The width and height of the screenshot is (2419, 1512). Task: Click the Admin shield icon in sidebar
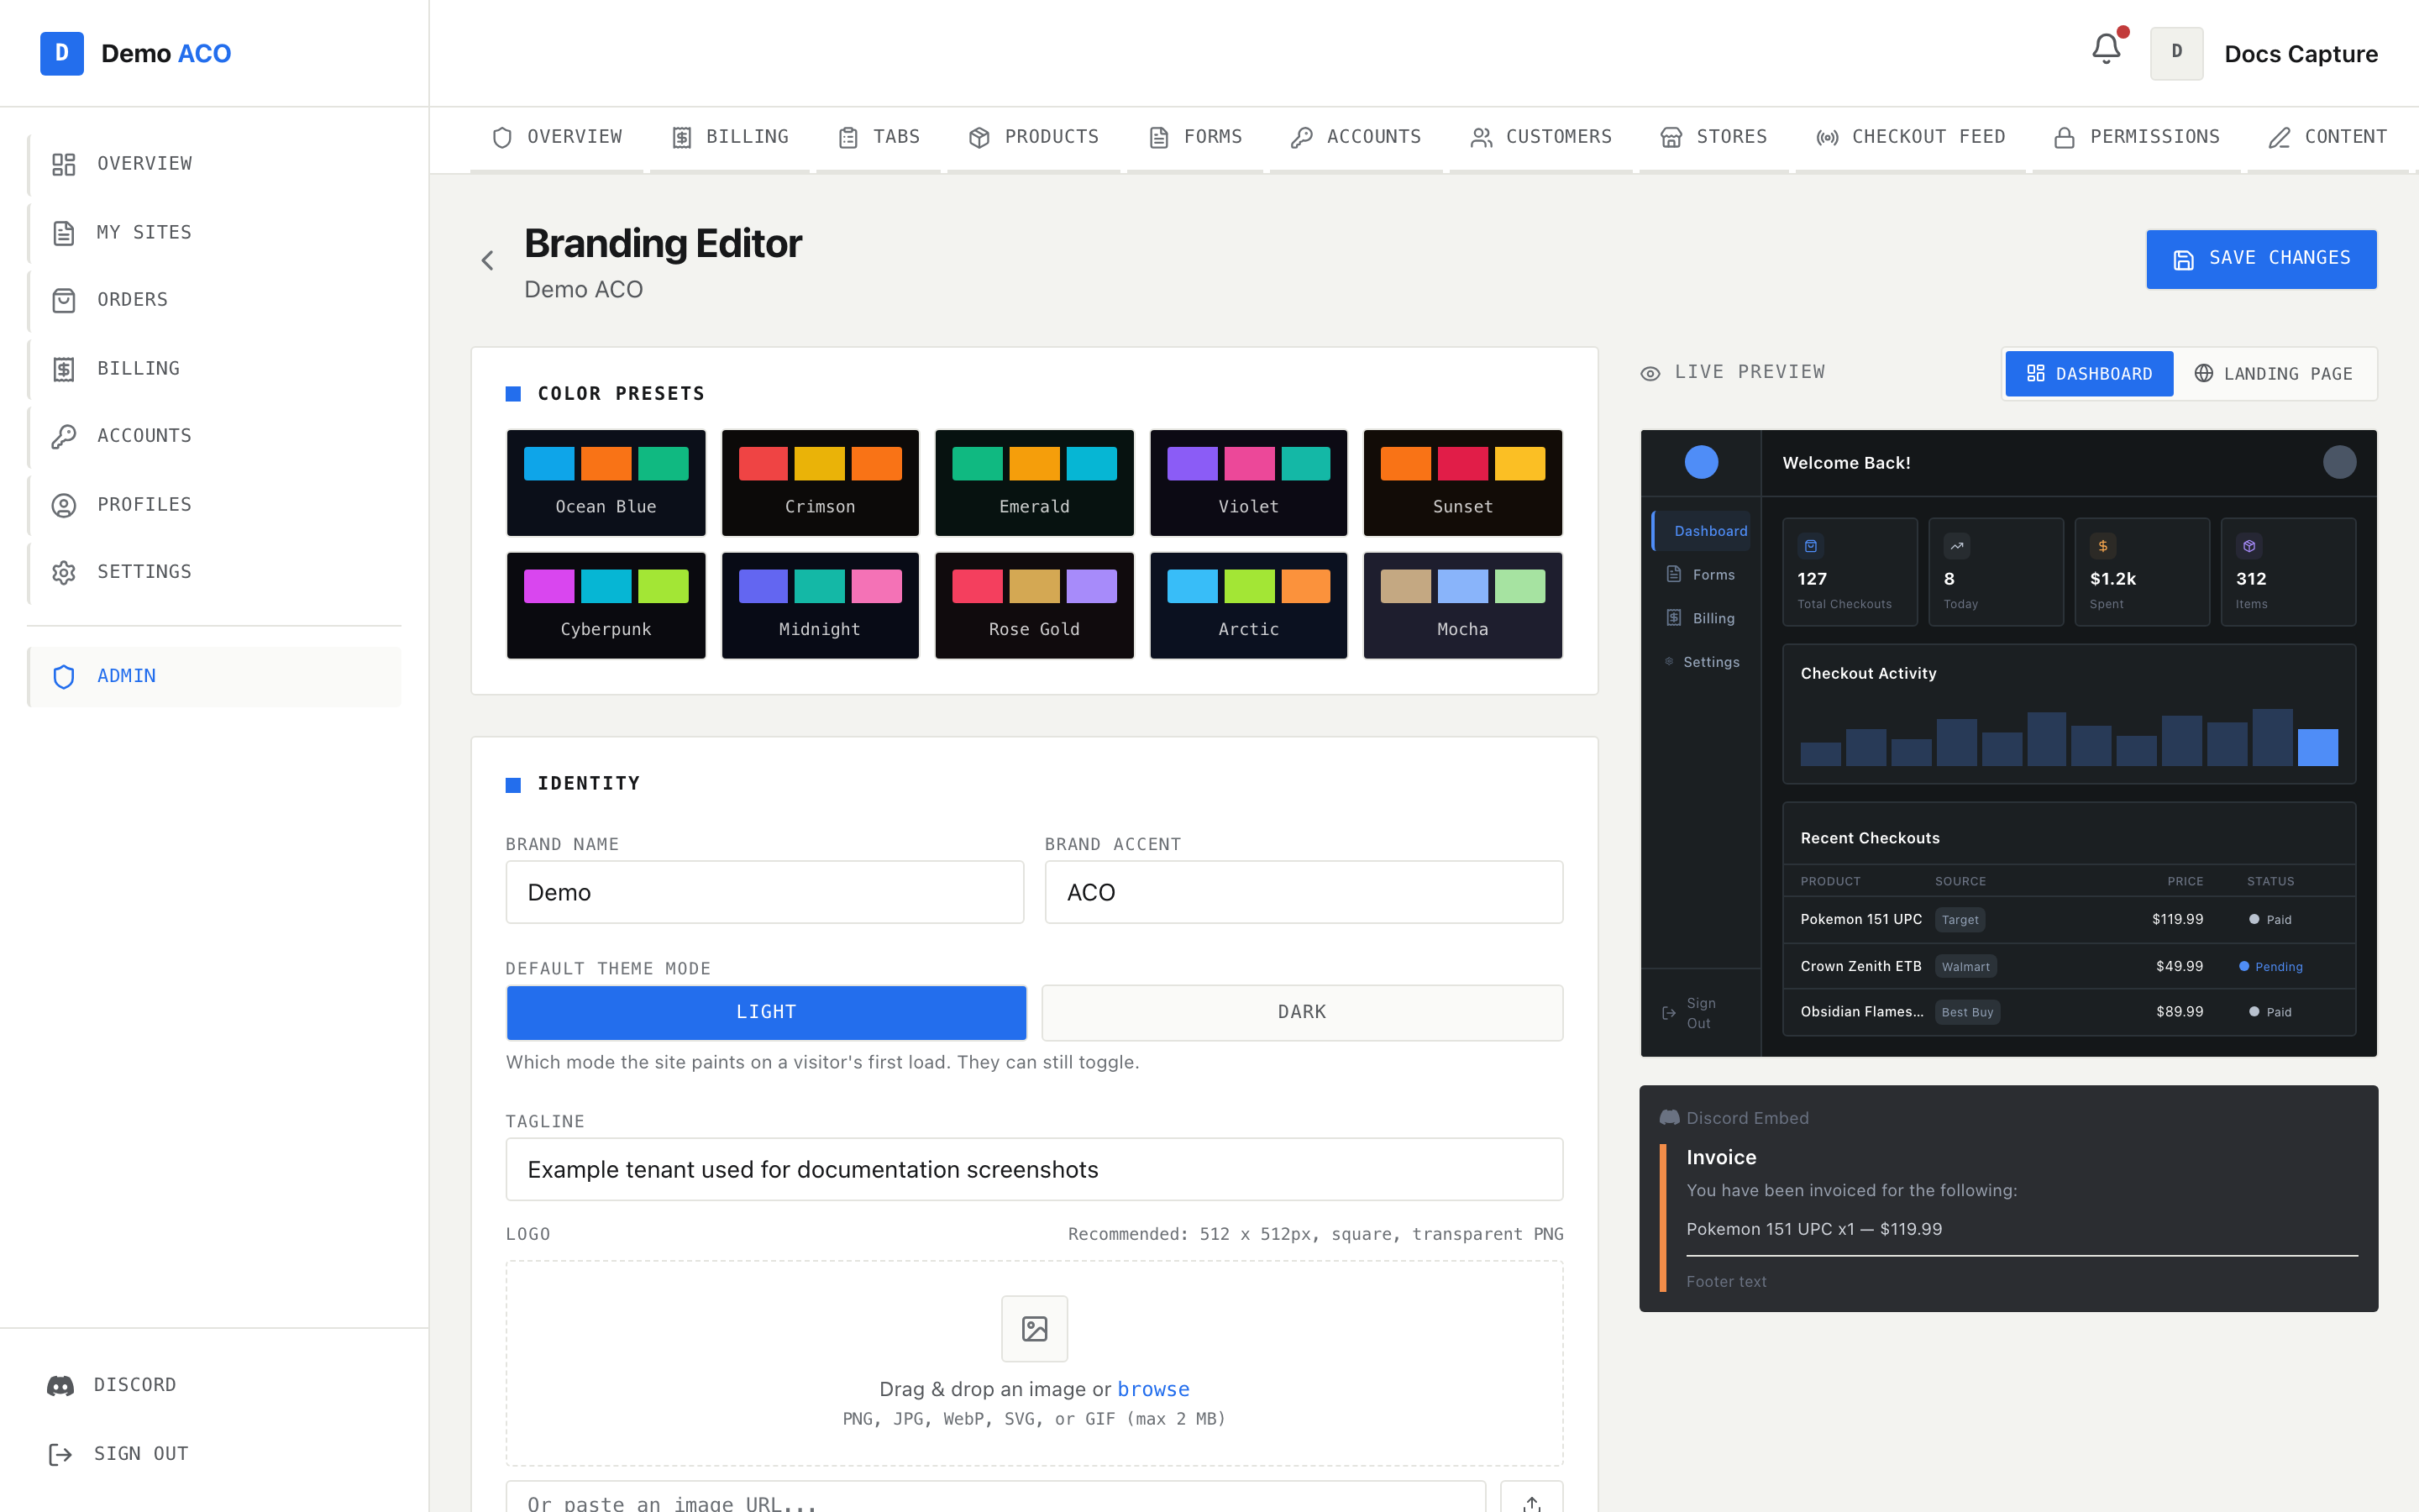[x=64, y=677]
